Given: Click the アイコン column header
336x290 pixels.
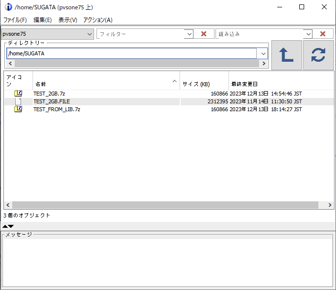Looking at the screenshot, I should (x=18, y=81).
